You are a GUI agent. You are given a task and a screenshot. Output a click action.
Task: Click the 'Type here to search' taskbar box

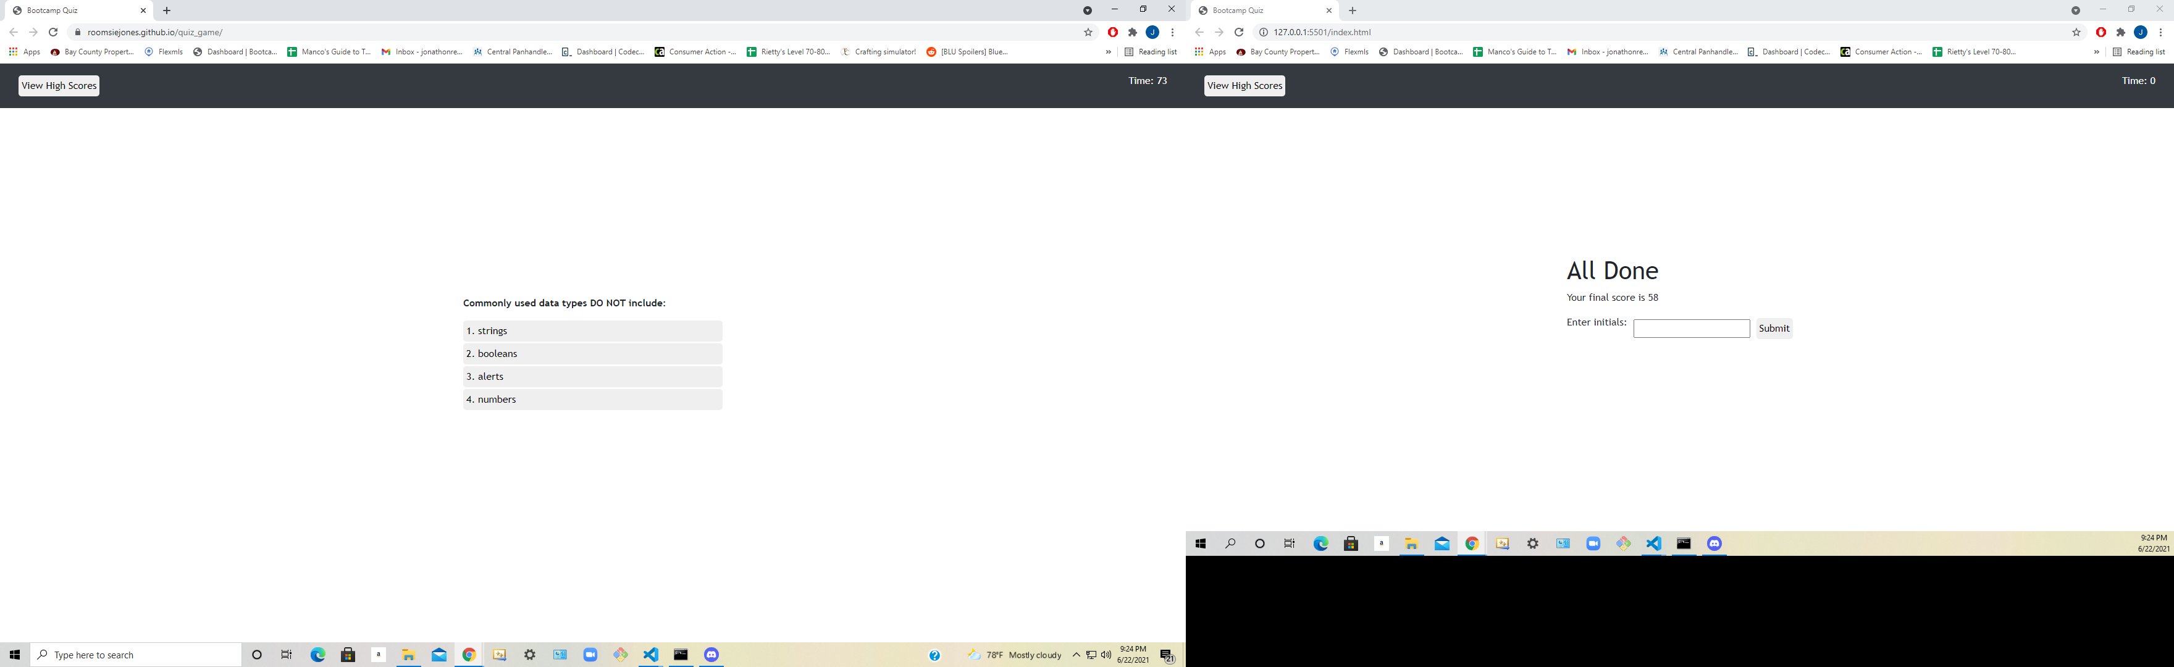tap(135, 654)
